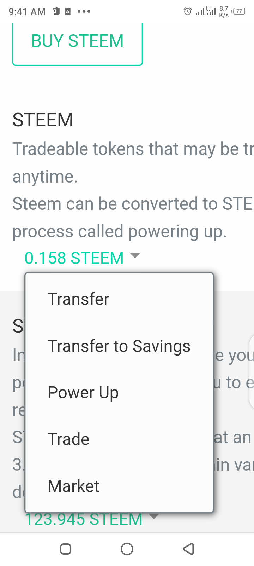Tap the Android back triangle icon
The height and width of the screenshot is (566, 254).
189,549
